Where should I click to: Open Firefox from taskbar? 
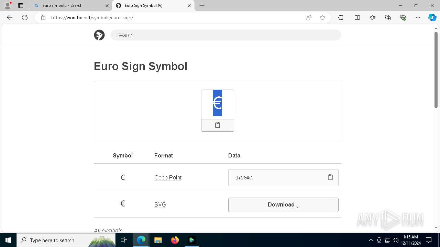pos(175,240)
